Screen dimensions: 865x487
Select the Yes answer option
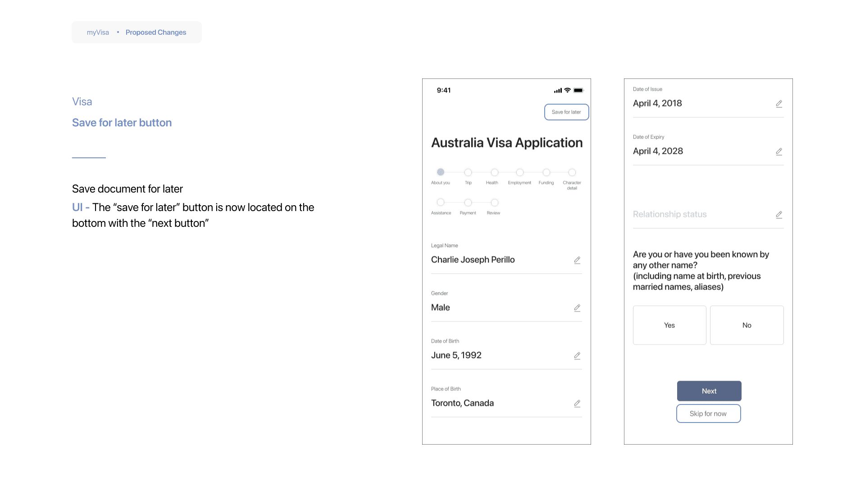[x=669, y=325]
